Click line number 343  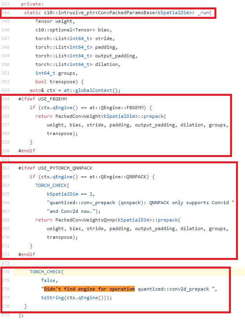point(5,4)
